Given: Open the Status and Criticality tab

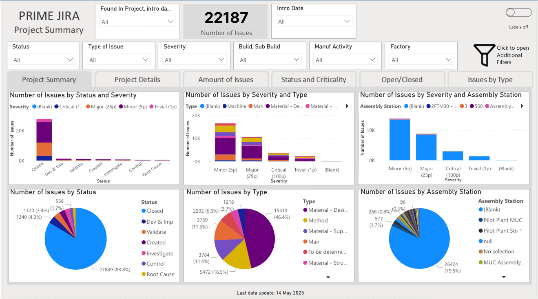Looking at the screenshot, I should click(314, 79).
